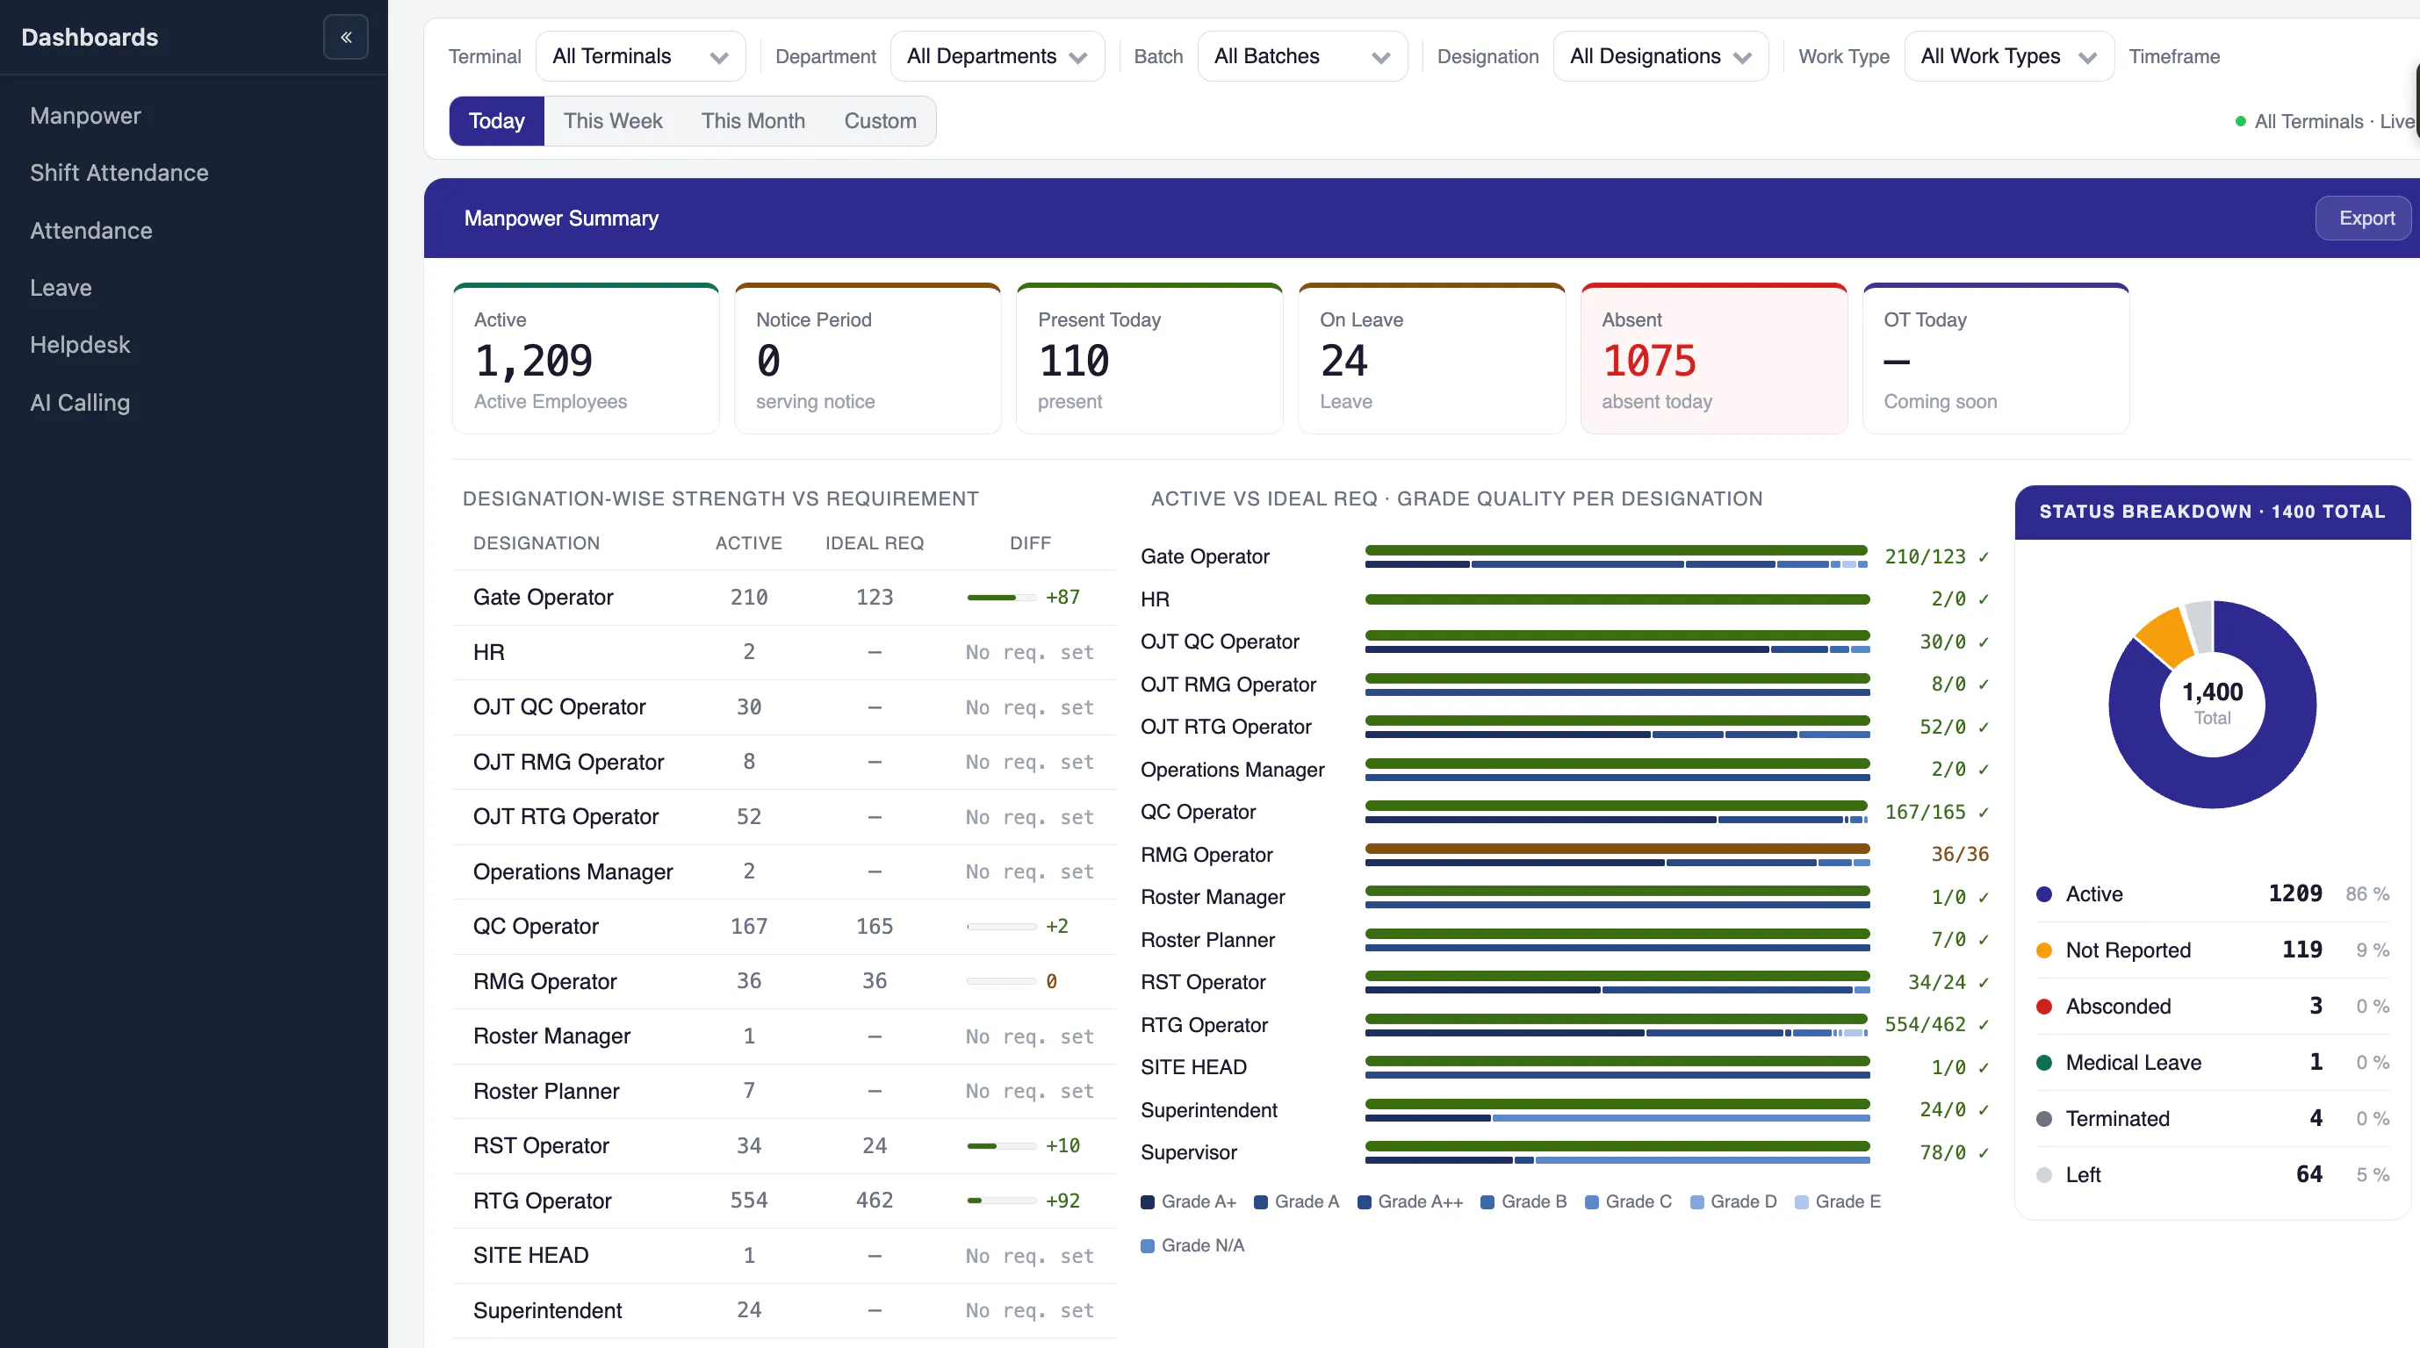Click the Grade E legend swatch
2420x1348 pixels.
pos(1801,1202)
